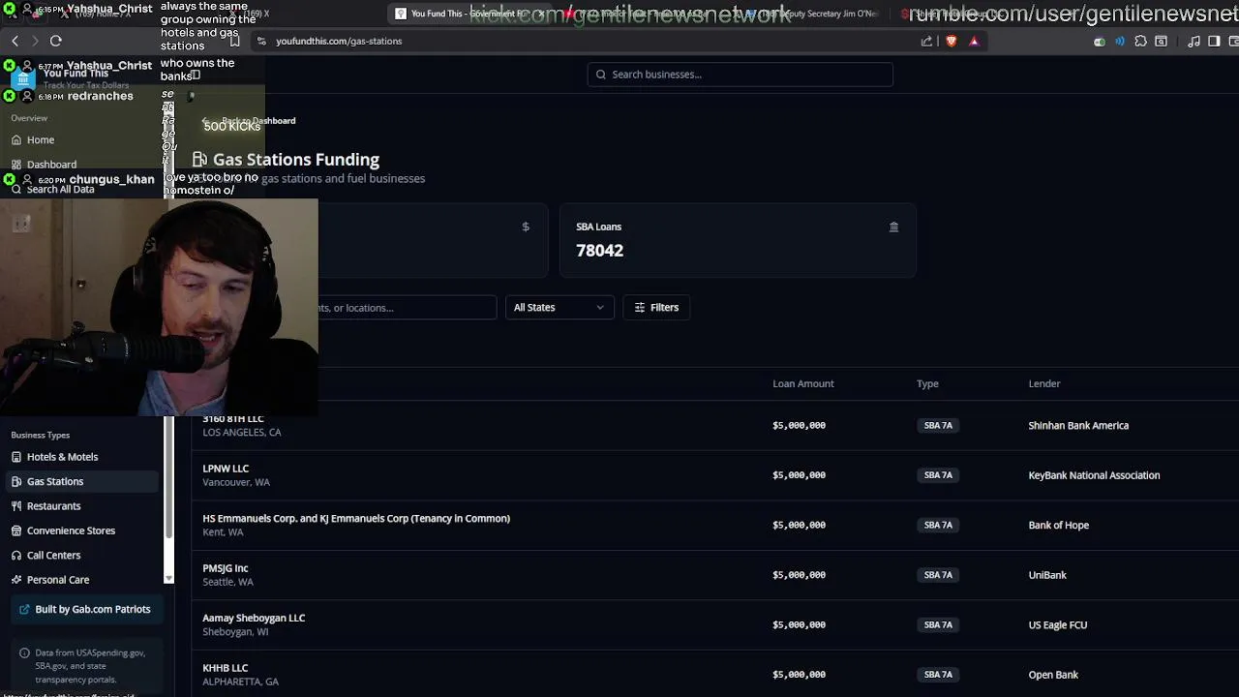
Task: Click the Home house icon in the sidebar
Action: [x=16, y=140]
